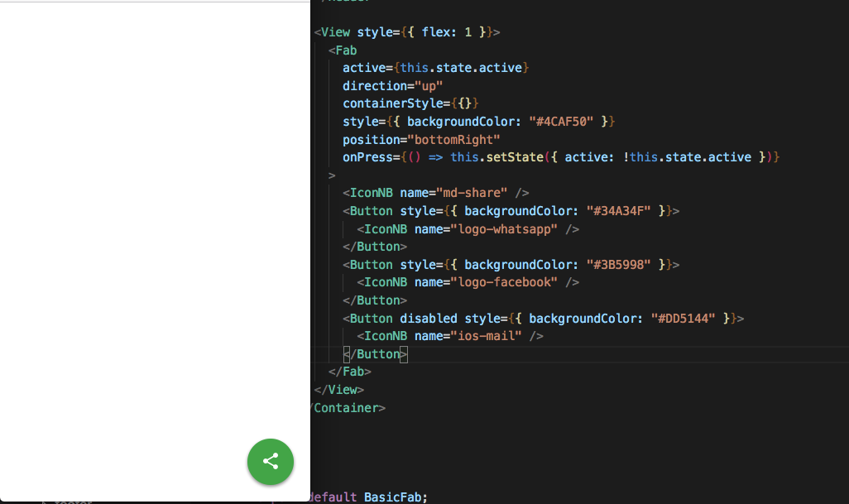Click the onPress setState line
Screen dimensions: 849x504
point(561,157)
